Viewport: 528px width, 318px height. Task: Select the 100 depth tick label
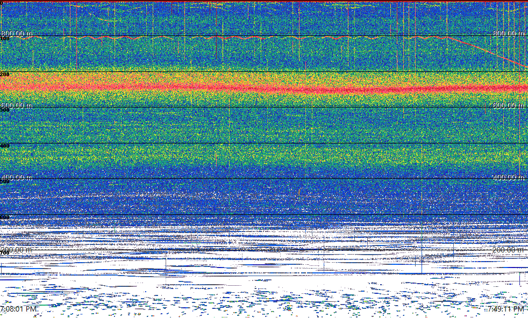point(5,39)
